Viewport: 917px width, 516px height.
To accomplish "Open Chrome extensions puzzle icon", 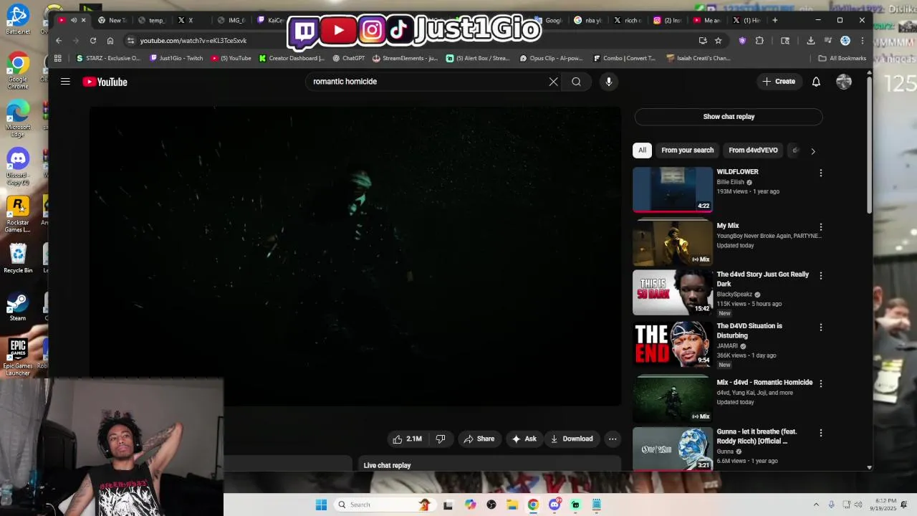I will click(759, 41).
